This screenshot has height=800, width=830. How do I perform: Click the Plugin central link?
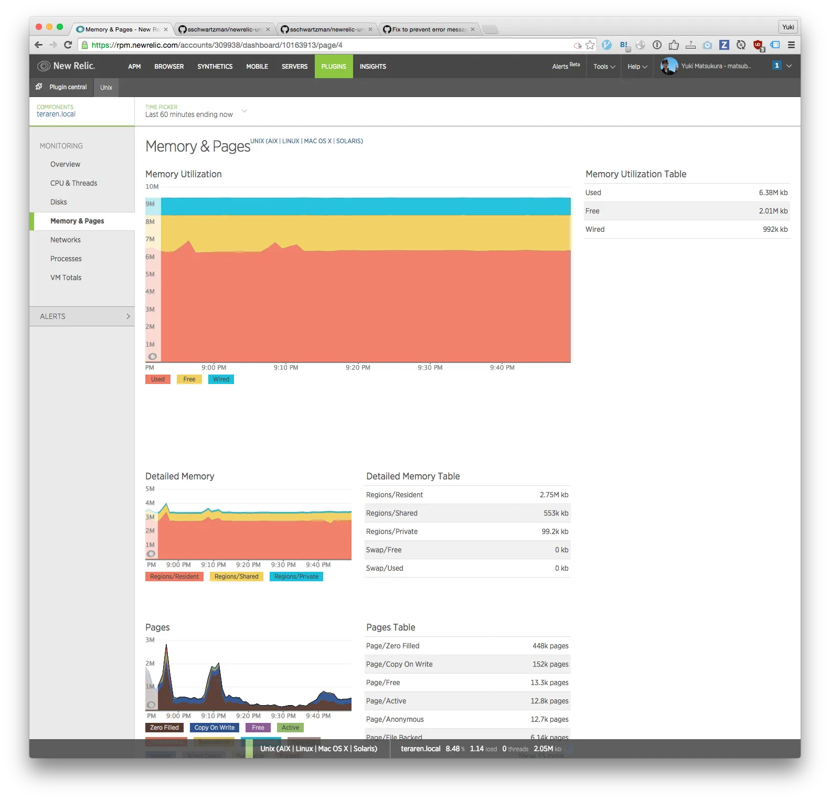pyautogui.click(x=68, y=87)
